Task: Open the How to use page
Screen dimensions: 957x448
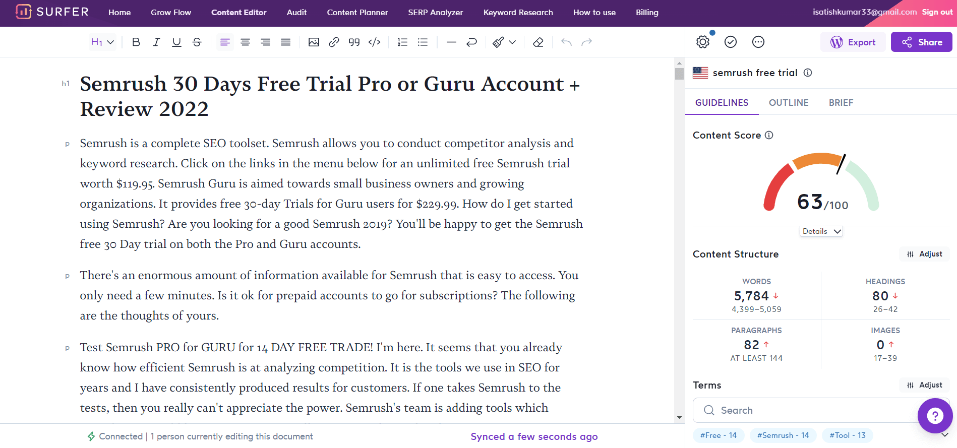Action: (594, 13)
